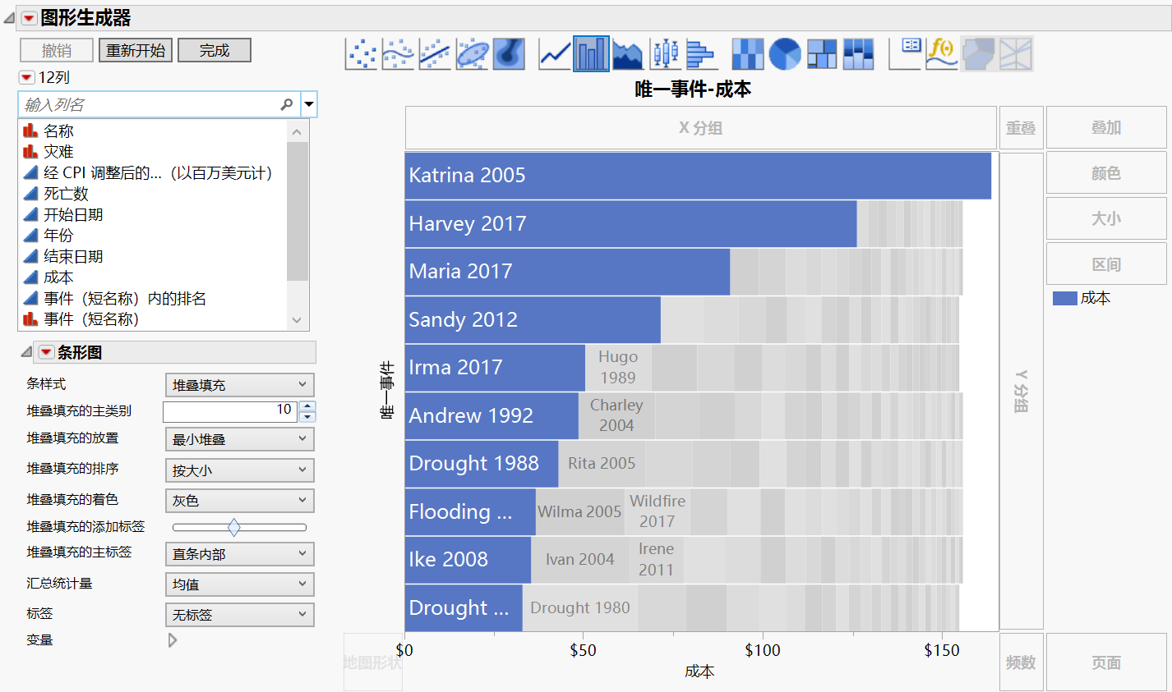Viewport: 1172px width, 692px height.
Task: Select the area chart element icon
Action: (626, 53)
